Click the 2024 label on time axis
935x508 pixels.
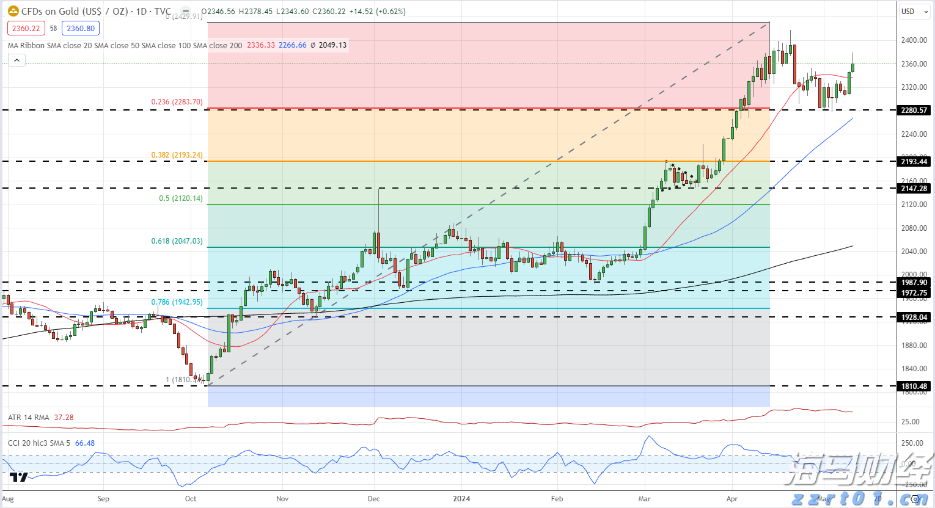[461, 499]
